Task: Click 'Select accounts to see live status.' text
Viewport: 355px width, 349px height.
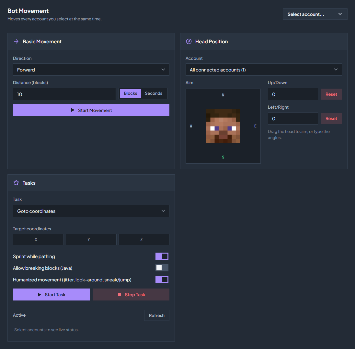Action: tap(46, 330)
